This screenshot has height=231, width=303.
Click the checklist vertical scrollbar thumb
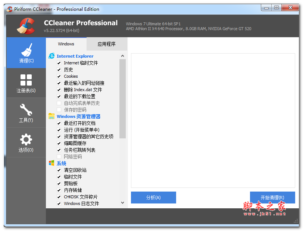122,99
